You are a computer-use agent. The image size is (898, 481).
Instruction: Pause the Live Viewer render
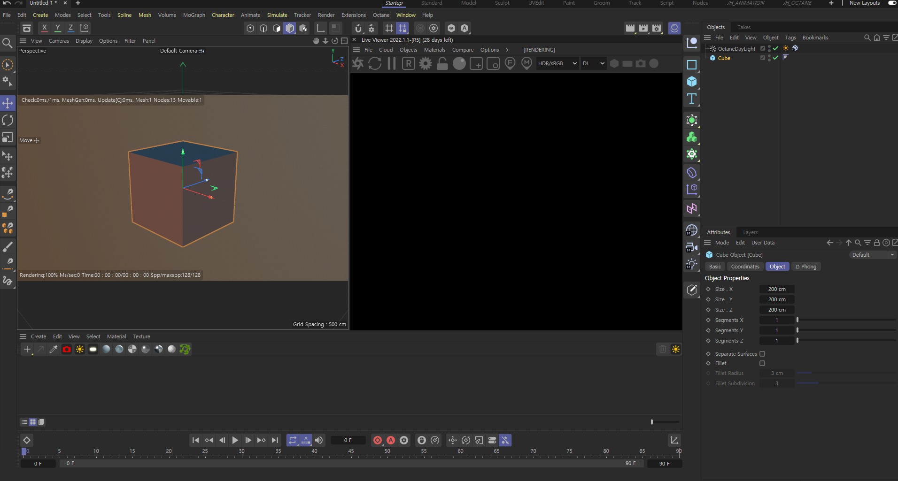[392, 63]
